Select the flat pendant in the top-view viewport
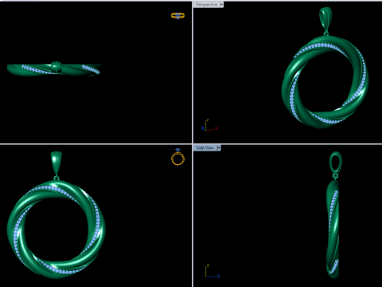Image resolution: width=382 pixels, height=287 pixels. [54, 69]
